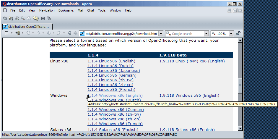Open 1.1.4 Linux x86 (Japanese) link
The width and height of the screenshot is (278, 139).
point(114,70)
